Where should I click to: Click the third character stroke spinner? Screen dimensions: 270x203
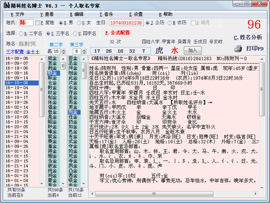(84, 51)
